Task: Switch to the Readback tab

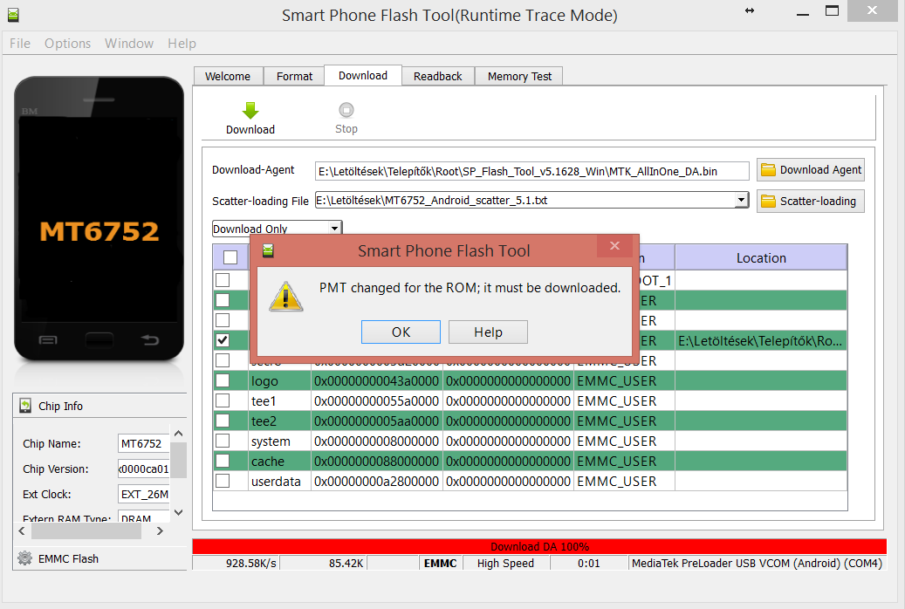Action: coord(437,76)
